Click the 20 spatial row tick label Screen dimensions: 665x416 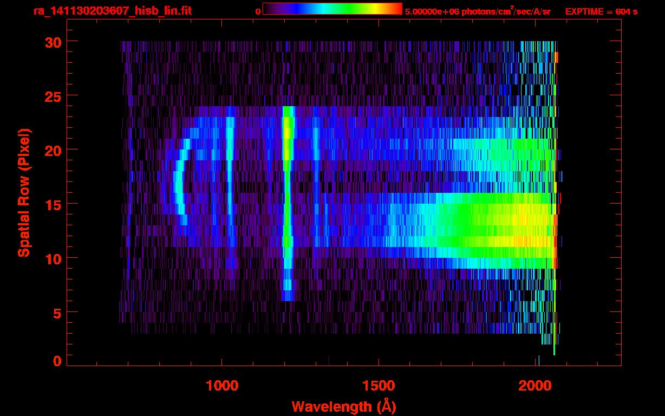click(x=54, y=150)
